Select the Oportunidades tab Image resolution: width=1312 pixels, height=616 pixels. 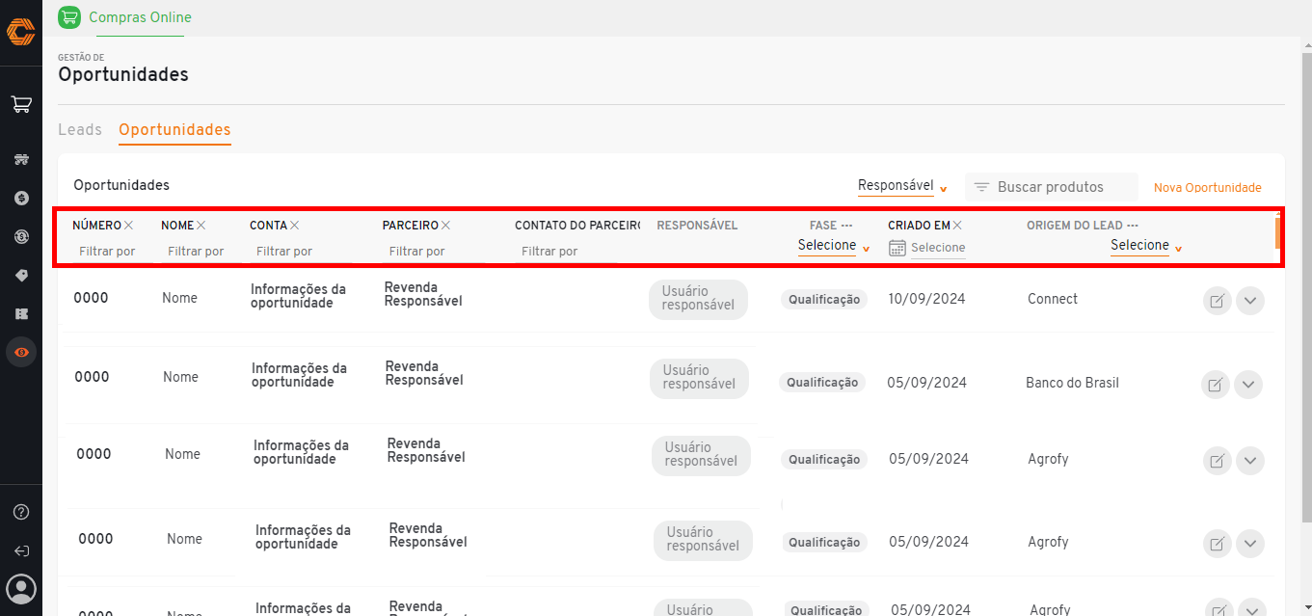[x=174, y=129]
